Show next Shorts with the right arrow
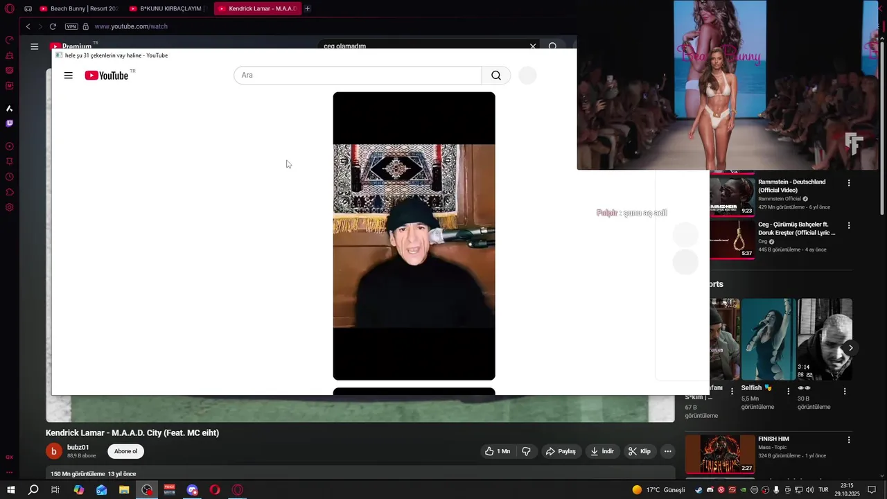 pyautogui.click(x=850, y=348)
